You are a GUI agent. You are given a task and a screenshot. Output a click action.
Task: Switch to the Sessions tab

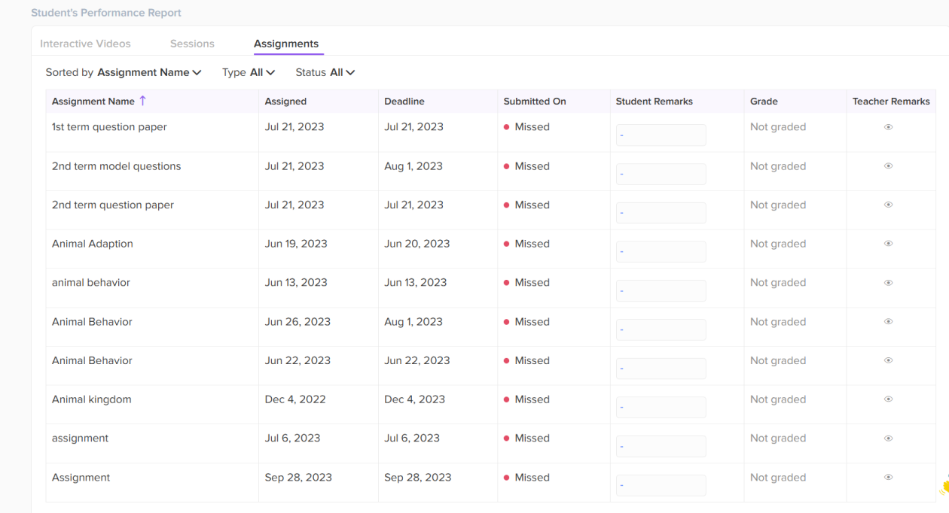point(192,44)
